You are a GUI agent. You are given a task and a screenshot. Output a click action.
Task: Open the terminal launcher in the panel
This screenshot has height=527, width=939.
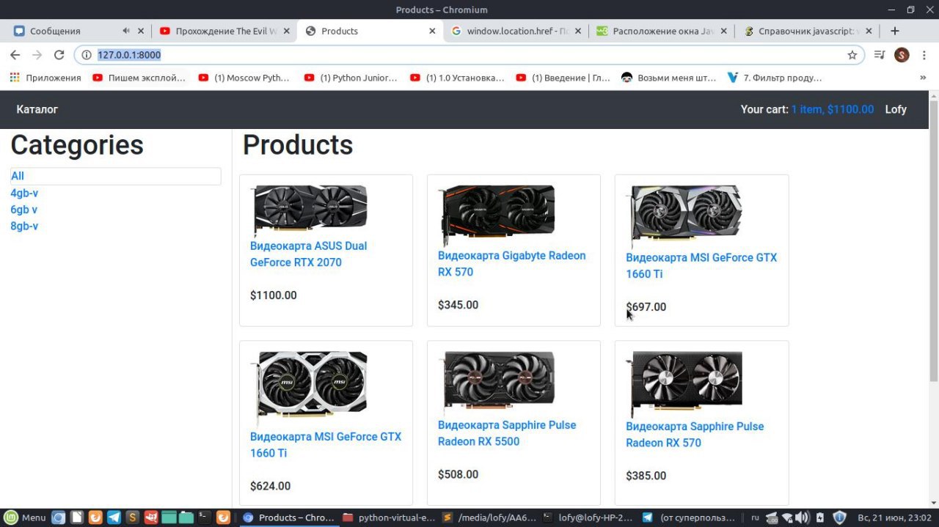coord(205,517)
